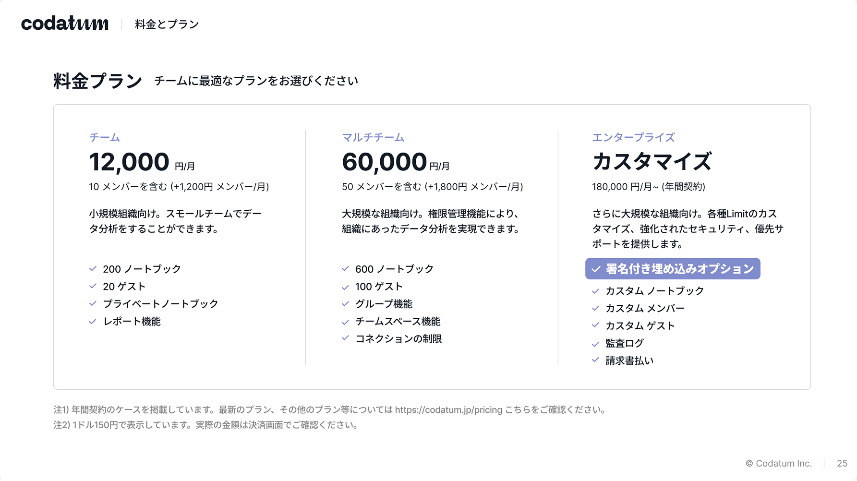Image resolution: width=857 pixels, height=481 pixels.
Task: Click the checkmark beside コネクションの制限
Action: point(345,338)
